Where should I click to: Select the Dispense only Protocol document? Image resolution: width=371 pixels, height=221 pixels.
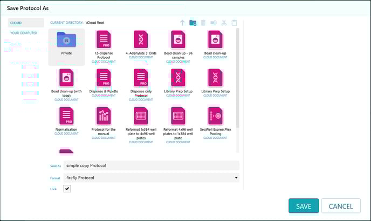(x=141, y=85)
